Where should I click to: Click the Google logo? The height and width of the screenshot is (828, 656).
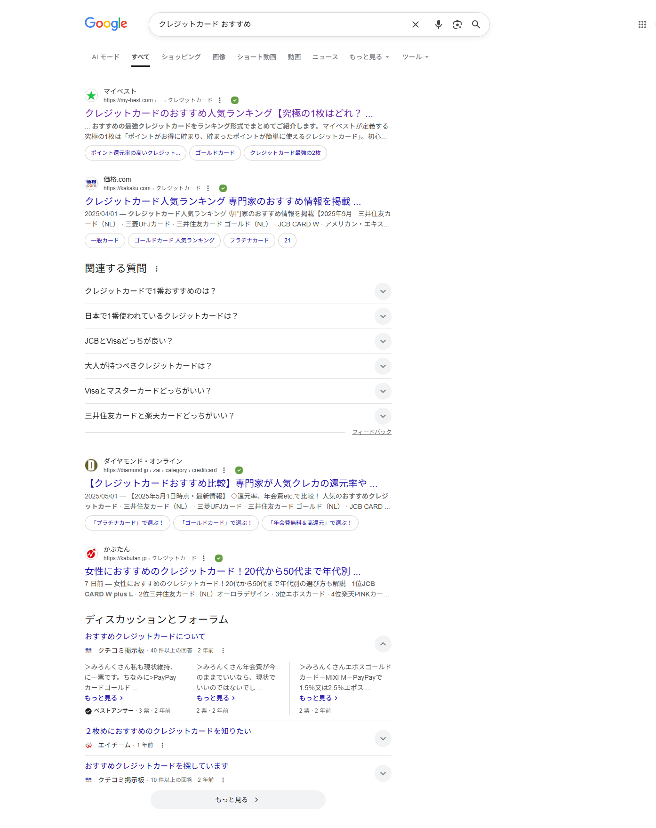(x=106, y=24)
